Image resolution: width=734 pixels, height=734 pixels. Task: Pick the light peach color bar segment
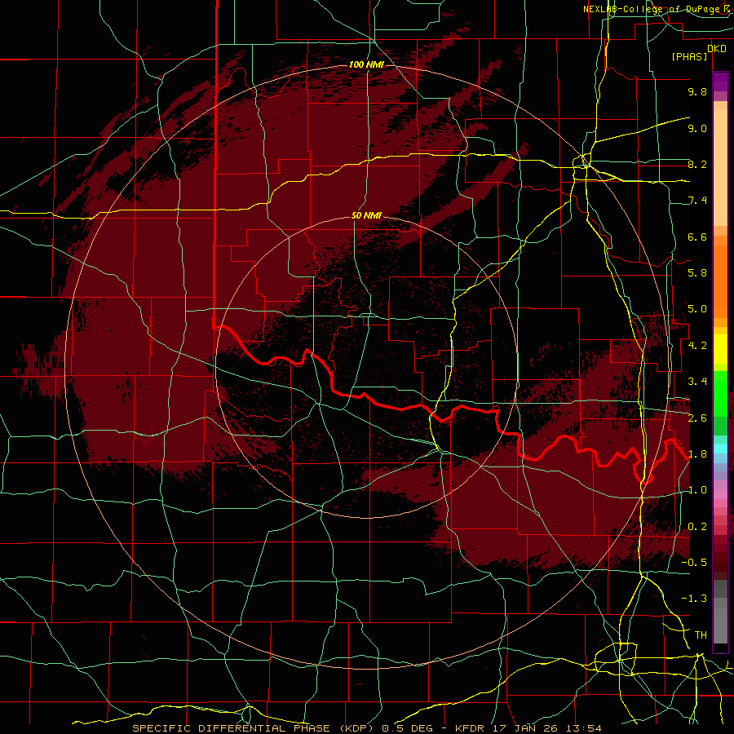tap(720, 167)
